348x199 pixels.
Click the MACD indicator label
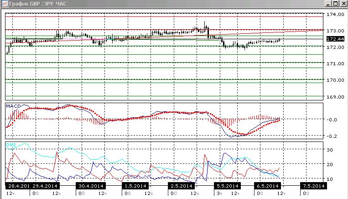(13, 106)
